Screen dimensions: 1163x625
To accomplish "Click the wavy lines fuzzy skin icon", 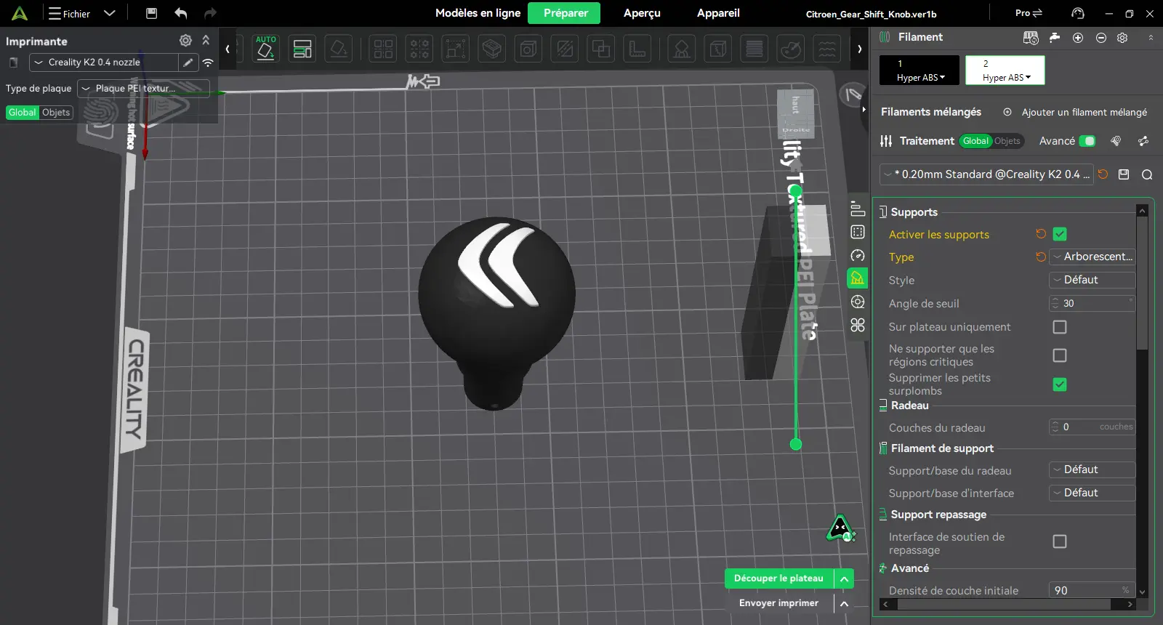I will pyautogui.click(x=827, y=49).
